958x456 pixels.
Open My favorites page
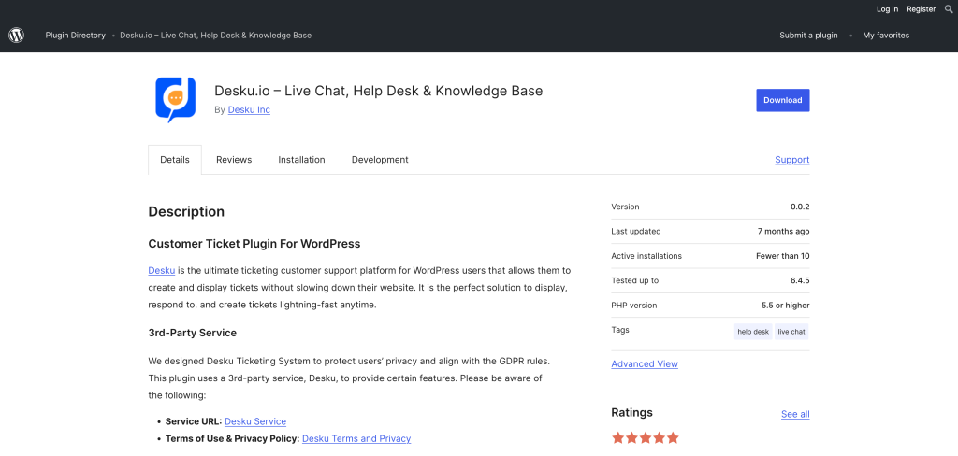tap(885, 36)
